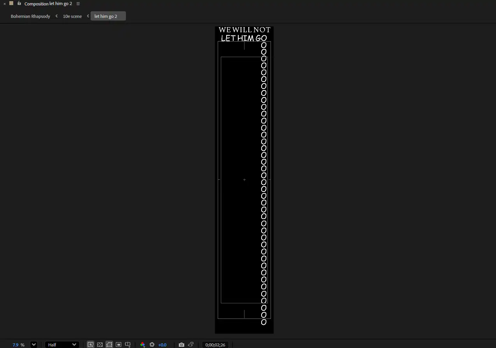Switch to the 10e scene breadcrumb
The height and width of the screenshot is (348, 496).
pyautogui.click(x=72, y=16)
